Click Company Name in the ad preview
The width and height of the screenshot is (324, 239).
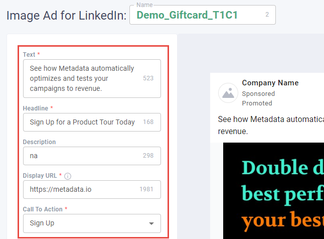click(x=270, y=83)
